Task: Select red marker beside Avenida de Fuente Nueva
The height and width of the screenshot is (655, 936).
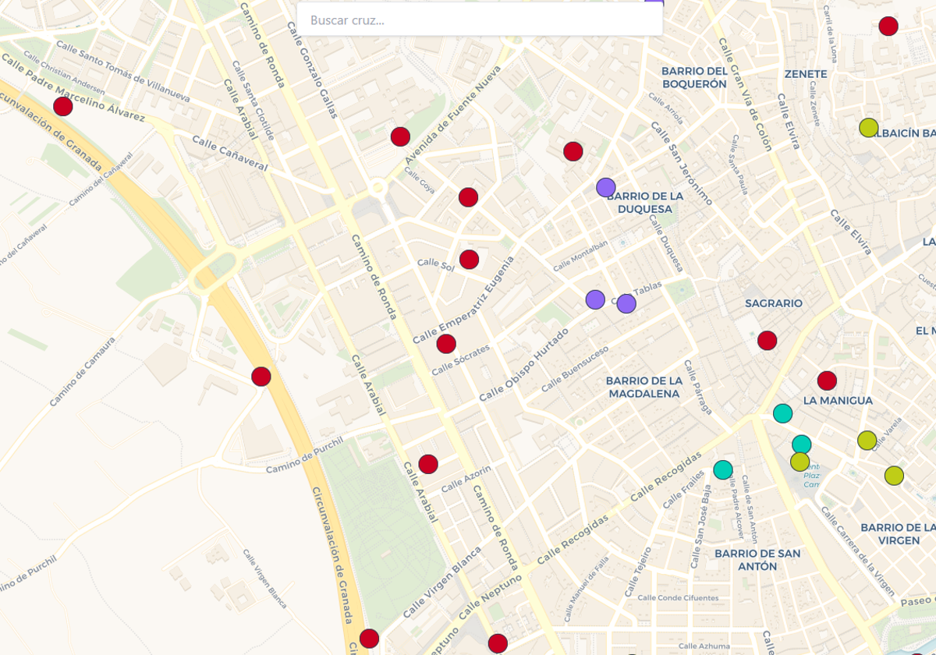Action: pyautogui.click(x=400, y=136)
